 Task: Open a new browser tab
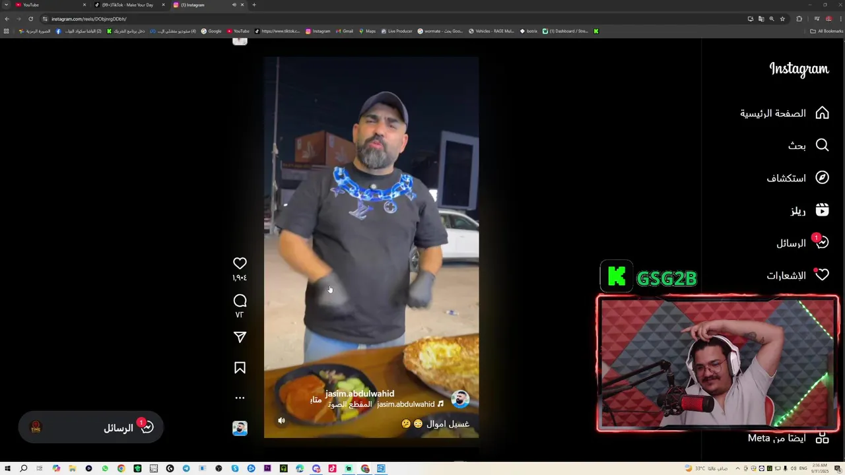[x=254, y=5]
